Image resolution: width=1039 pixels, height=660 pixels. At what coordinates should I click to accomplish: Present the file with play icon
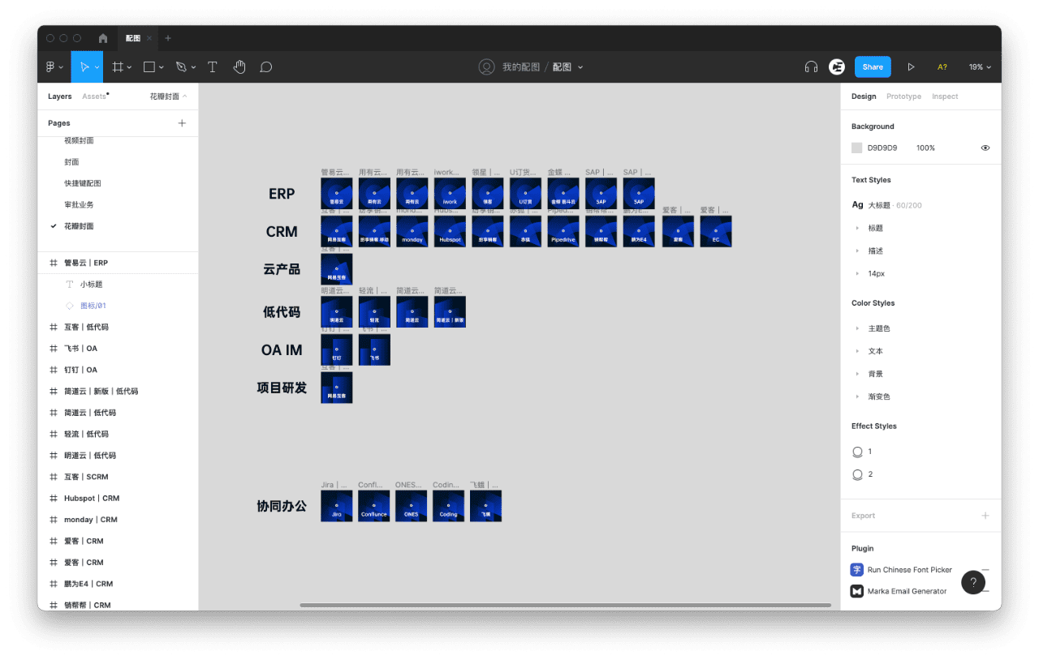click(x=911, y=67)
